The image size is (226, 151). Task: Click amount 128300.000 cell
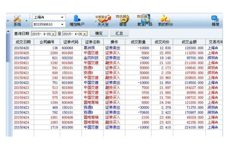click(189, 48)
